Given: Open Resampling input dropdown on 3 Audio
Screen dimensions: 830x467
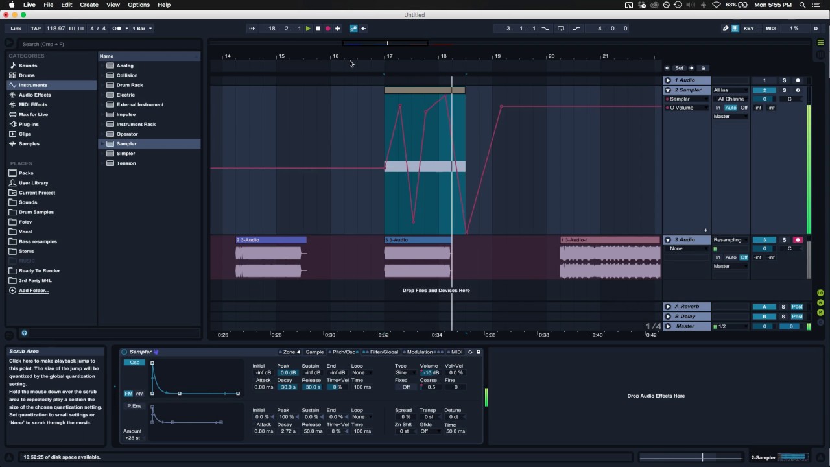Looking at the screenshot, I should [731, 240].
